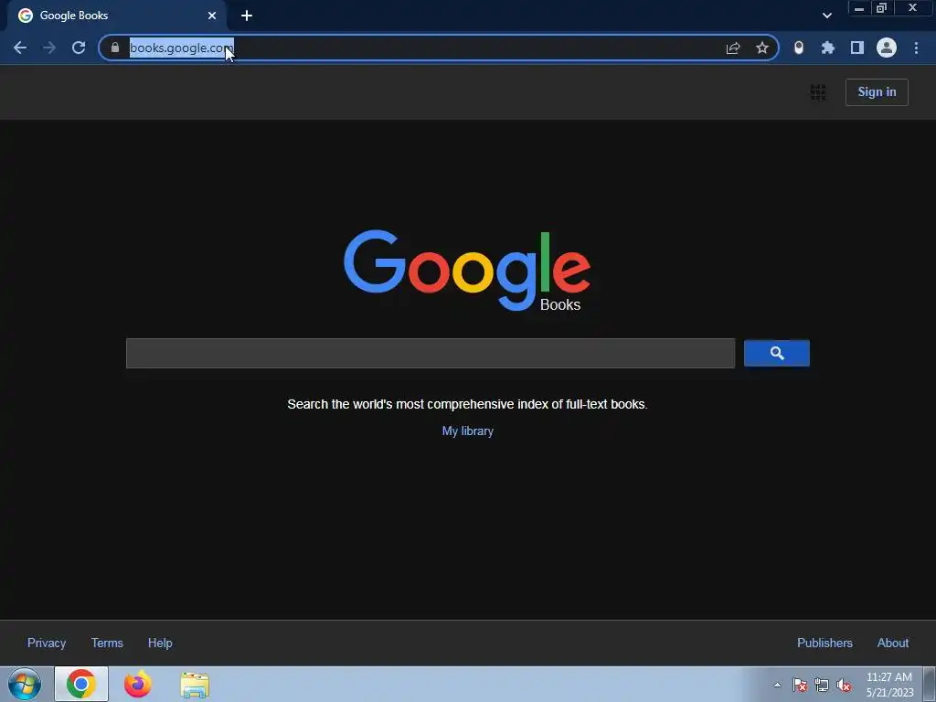Click the Chrome taskbar icon

(81, 684)
